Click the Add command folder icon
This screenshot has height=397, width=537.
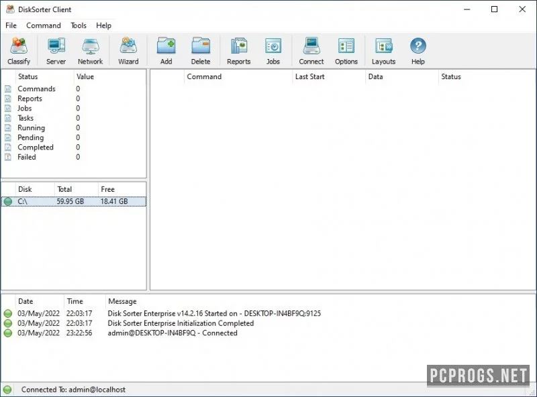[x=166, y=46]
